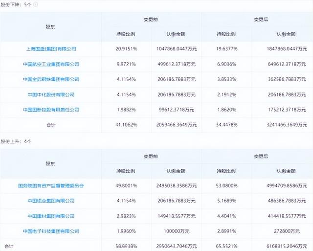The width and height of the screenshot is (313, 251).
Task: Select the 3.8533% cell for 中国宝武钢铁
Action: click(x=226, y=79)
